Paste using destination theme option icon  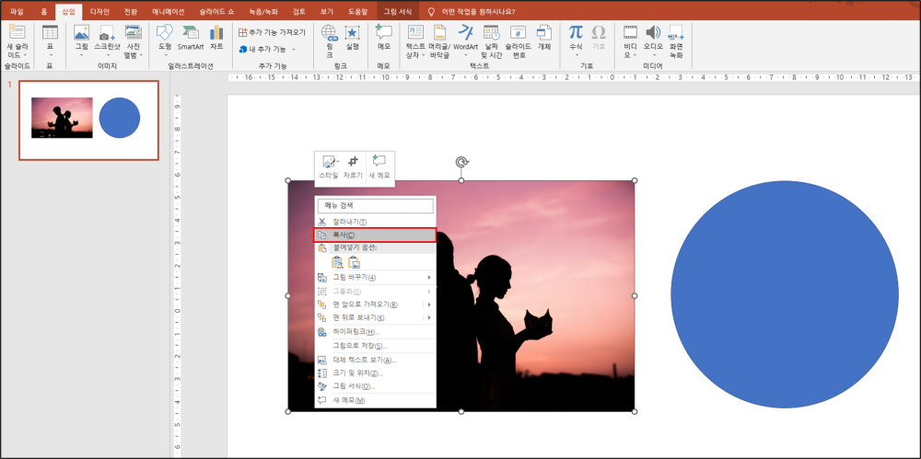pyautogui.click(x=337, y=262)
